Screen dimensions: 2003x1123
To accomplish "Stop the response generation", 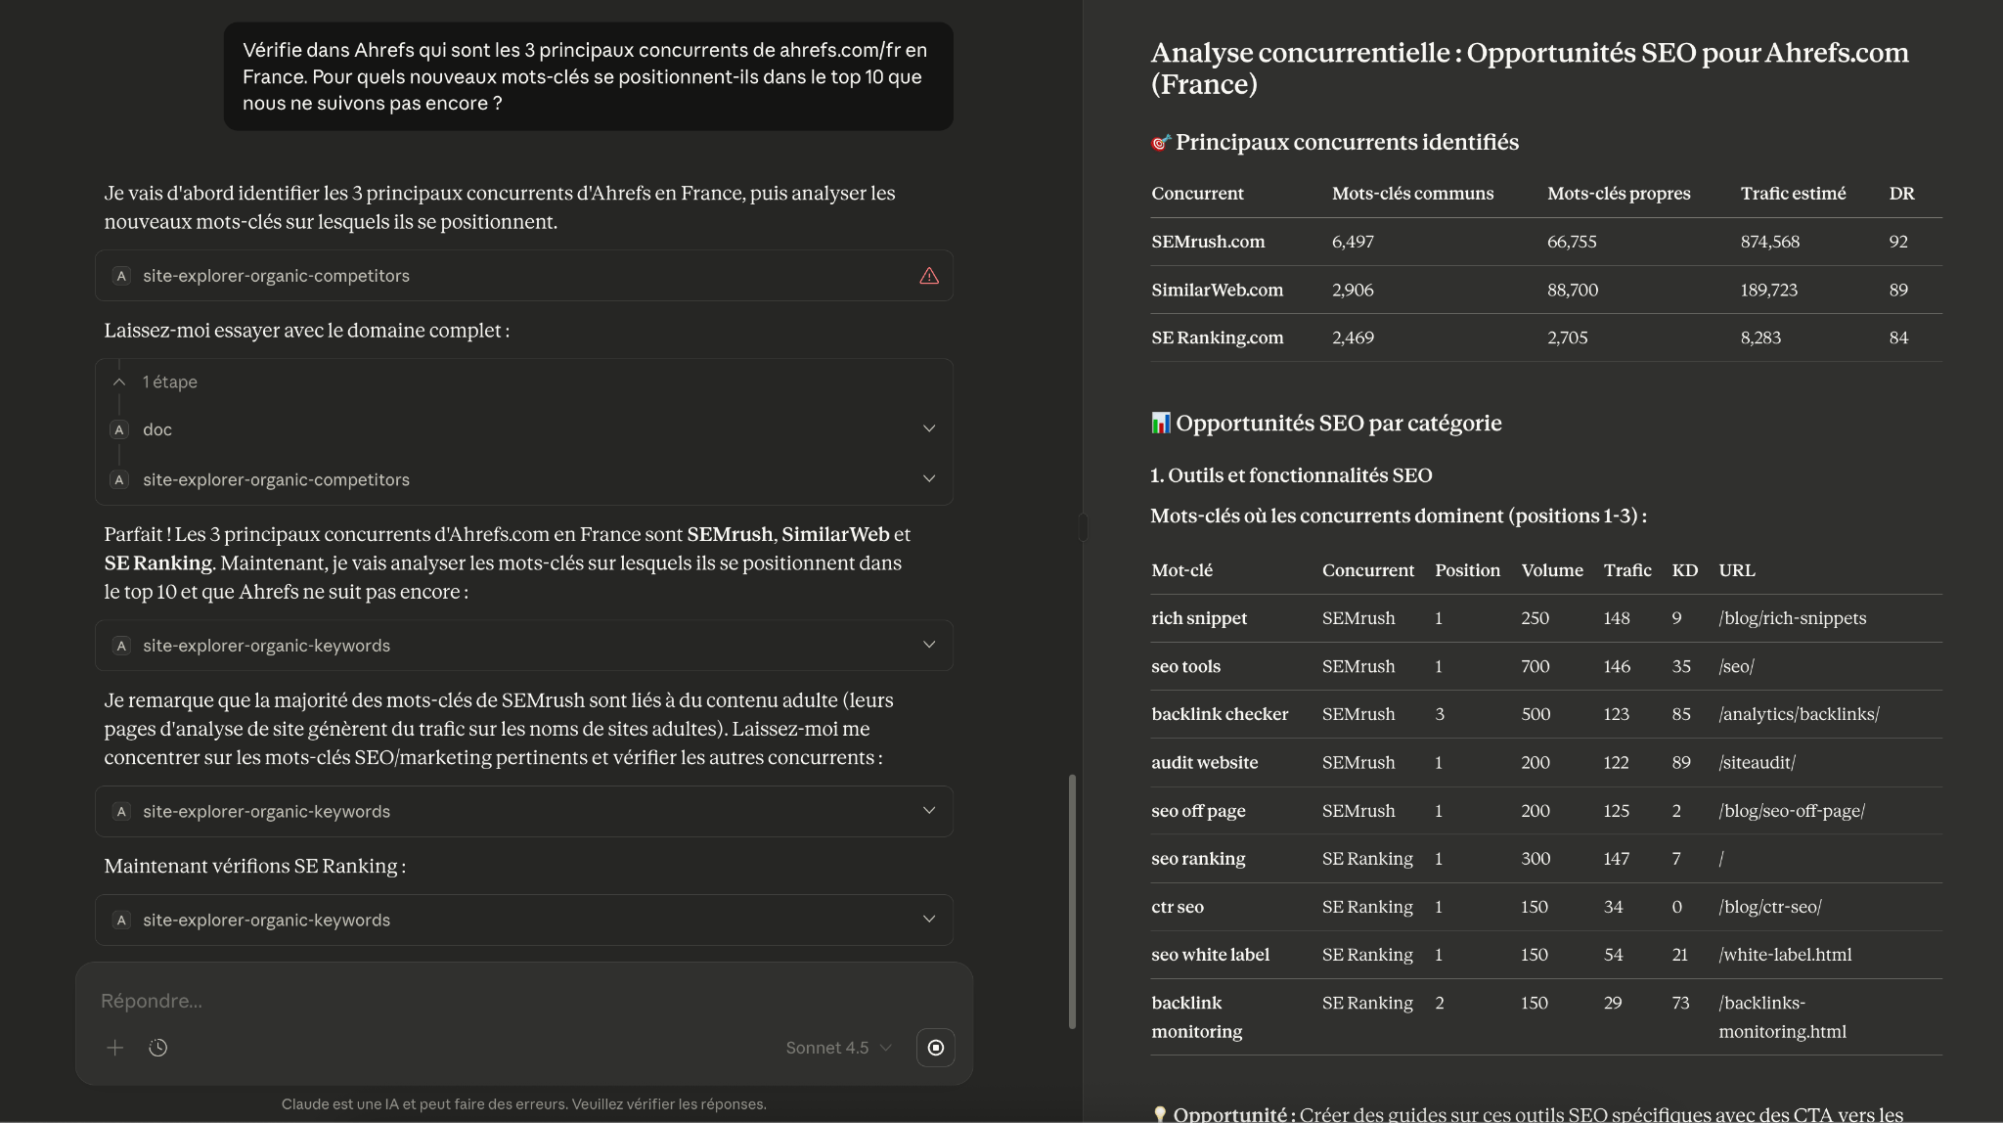I will click(x=935, y=1048).
